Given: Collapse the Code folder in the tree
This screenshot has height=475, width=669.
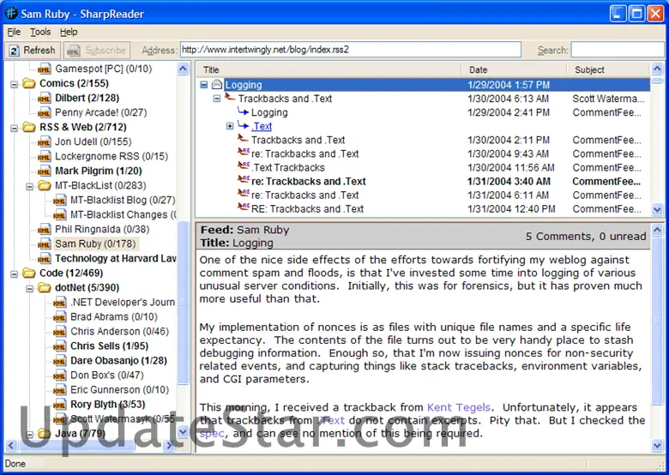Looking at the screenshot, I should pyautogui.click(x=15, y=273).
